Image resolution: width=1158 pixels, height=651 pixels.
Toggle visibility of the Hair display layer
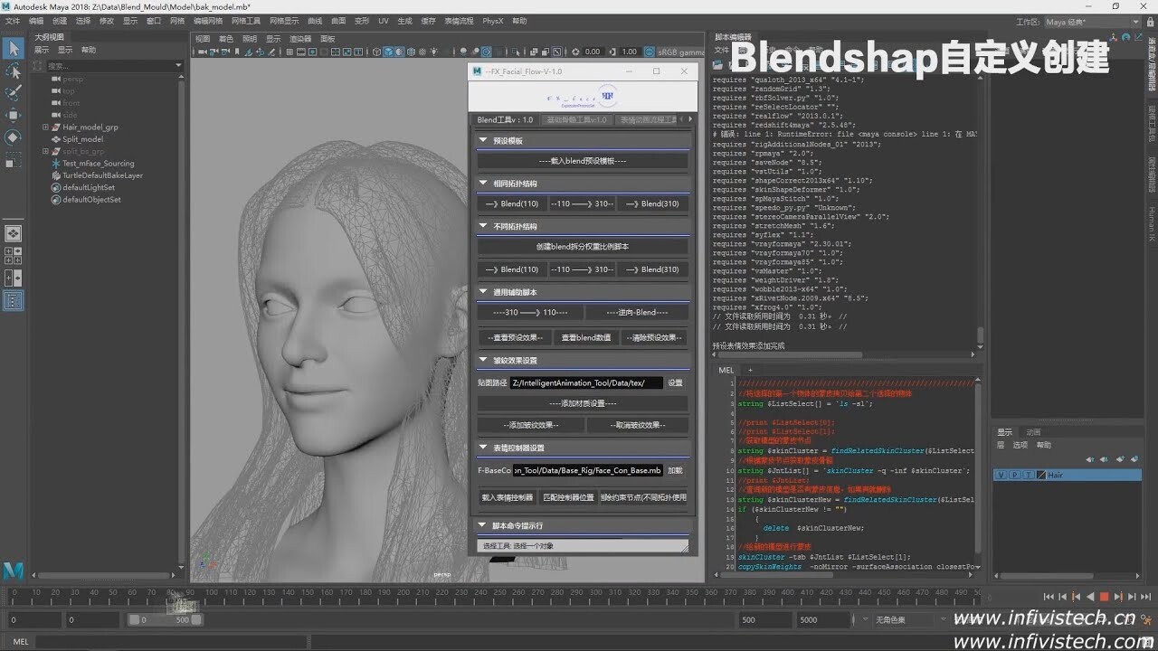click(1001, 474)
